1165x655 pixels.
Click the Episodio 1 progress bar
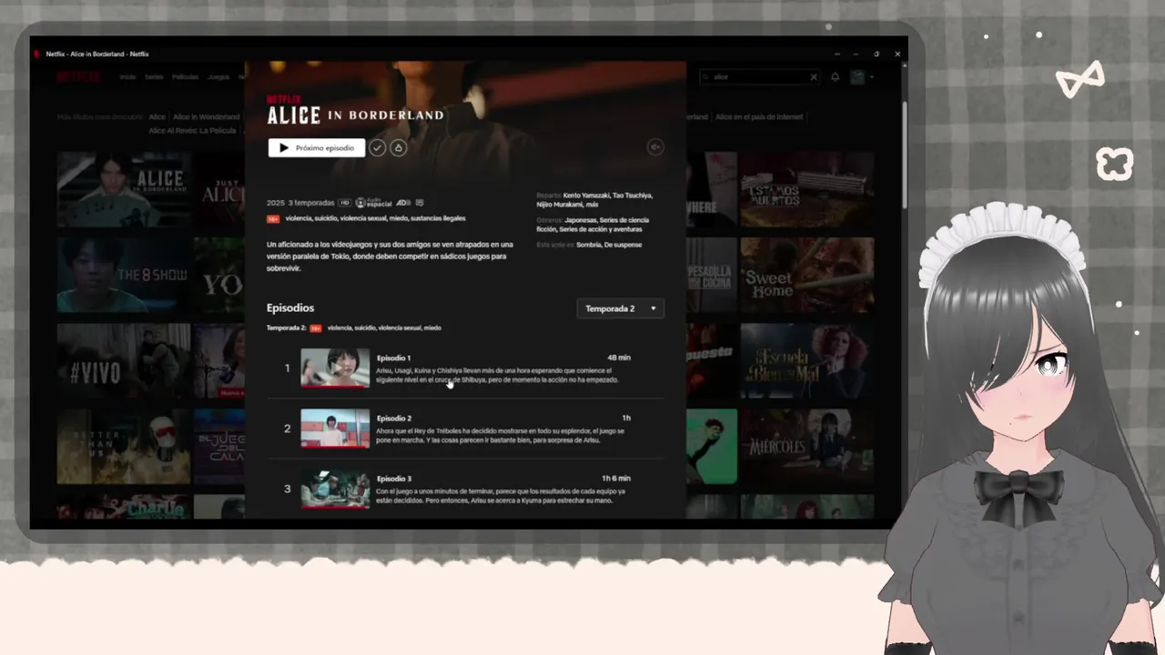pos(335,386)
